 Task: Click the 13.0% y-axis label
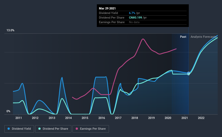click(10, 30)
